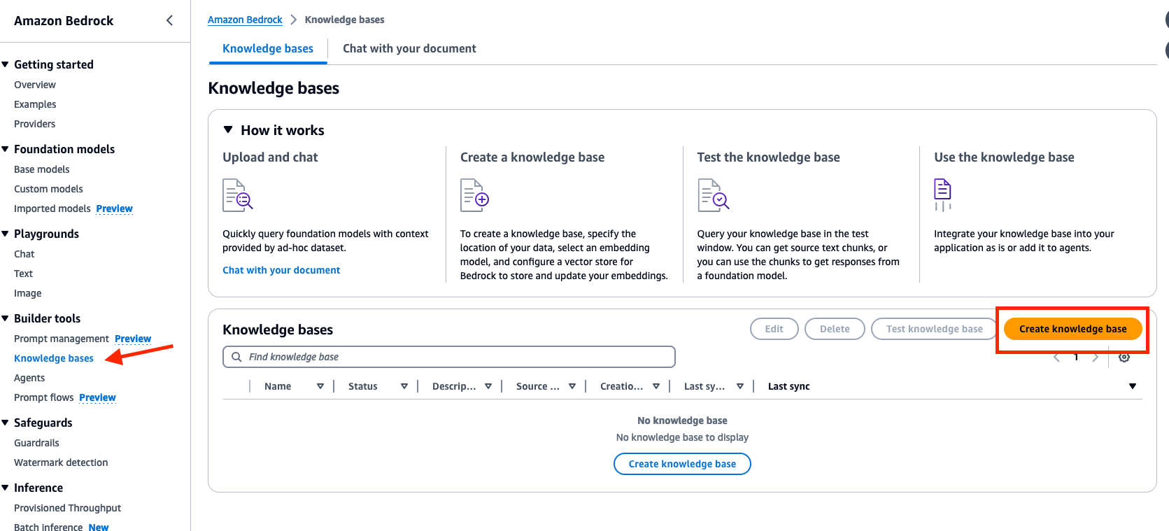Sort by Source column arrow
This screenshot has height=531, width=1169.
tap(572, 386)
